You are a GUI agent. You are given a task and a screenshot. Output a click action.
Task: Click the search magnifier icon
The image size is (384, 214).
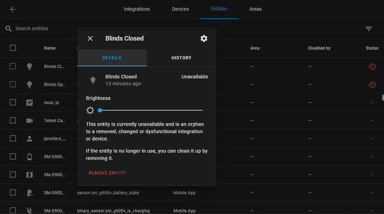pos(8,29)
